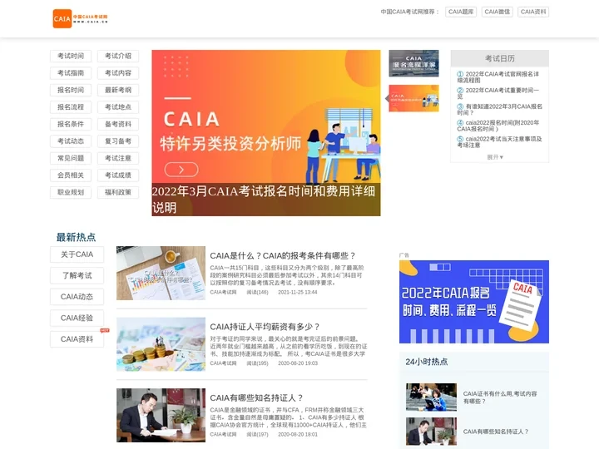Screen dimensions: 599x449
Task: Click CAIA考试网 source under 平均薪资 article
Action: [x=223, y=363]
